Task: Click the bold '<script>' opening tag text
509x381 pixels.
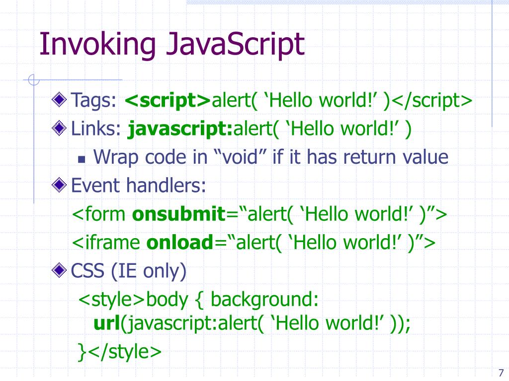Action: click(168, 100)
